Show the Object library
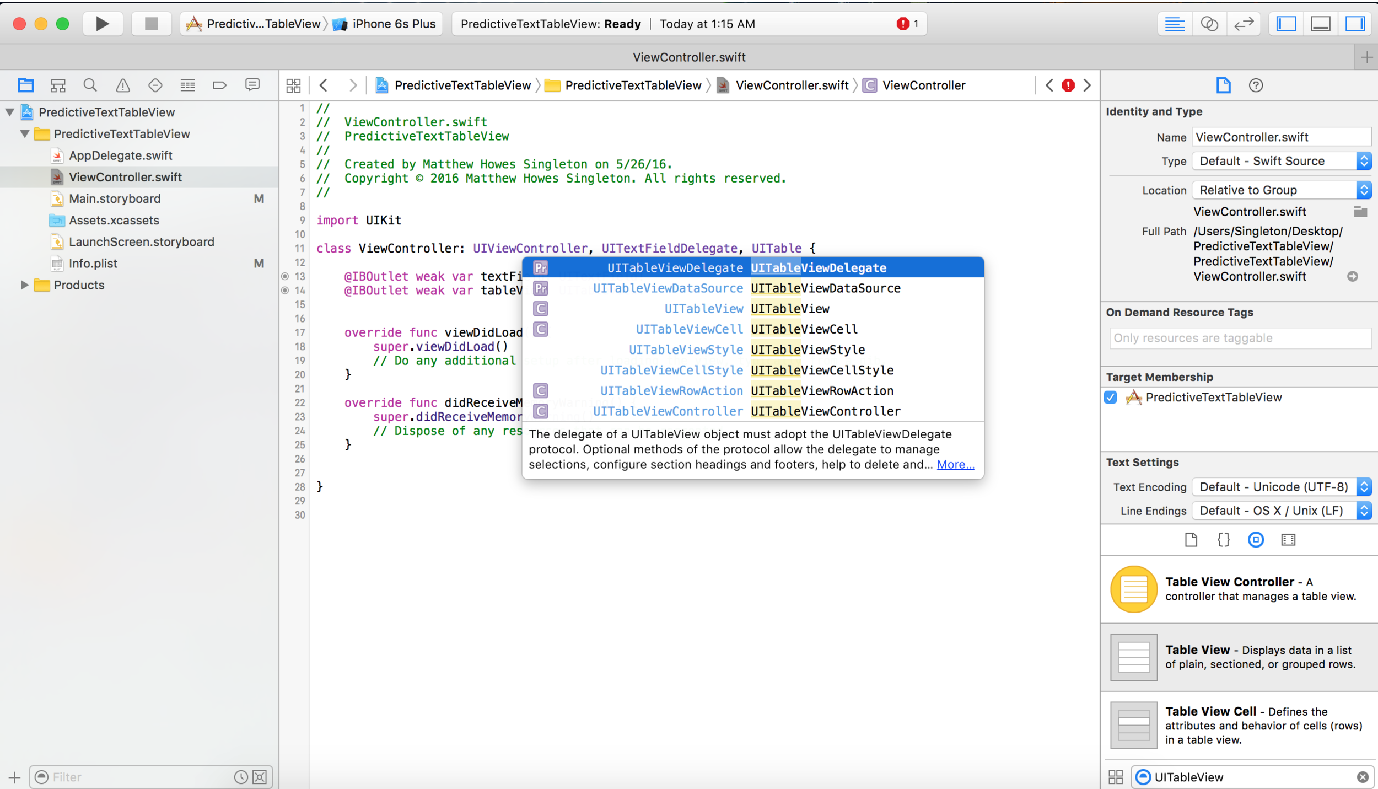The image size is (1378, 789). point(1256,540)
